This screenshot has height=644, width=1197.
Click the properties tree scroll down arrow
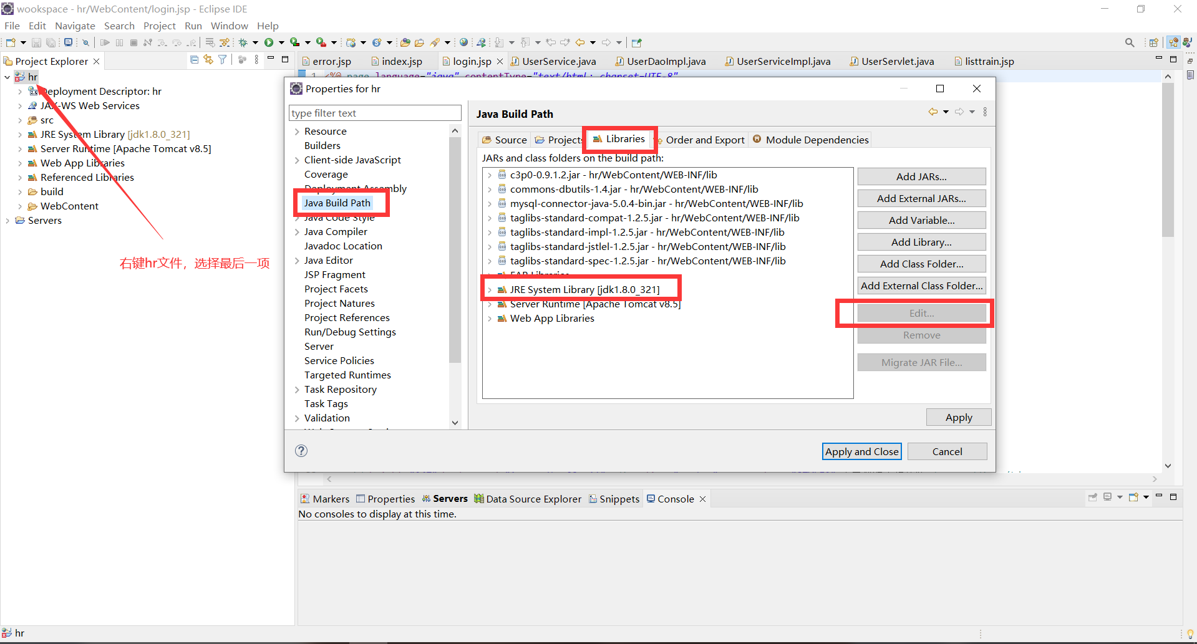coord(455,423)
